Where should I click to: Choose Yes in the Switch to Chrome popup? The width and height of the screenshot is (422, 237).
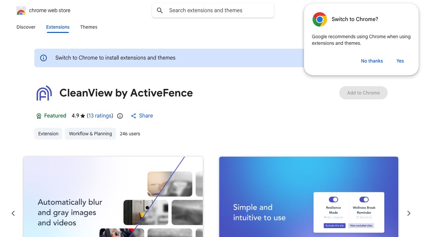coord(400,61)
